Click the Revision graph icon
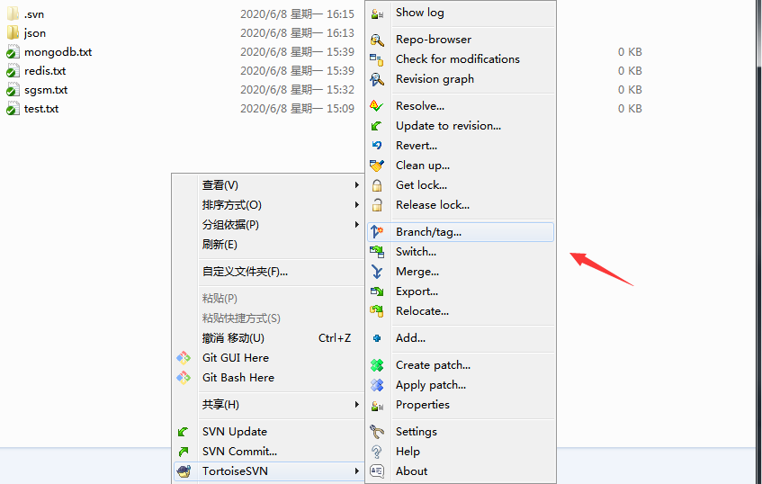 pos(377,79)
